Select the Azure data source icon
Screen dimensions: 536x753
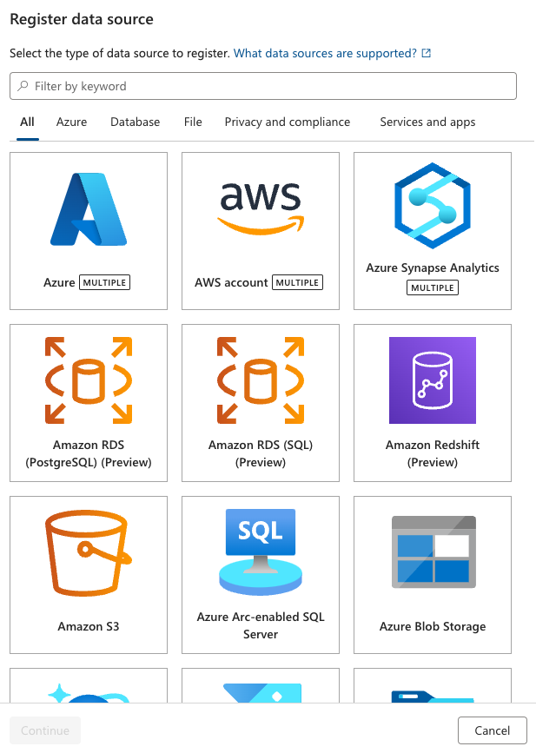(x=89, y=209)
